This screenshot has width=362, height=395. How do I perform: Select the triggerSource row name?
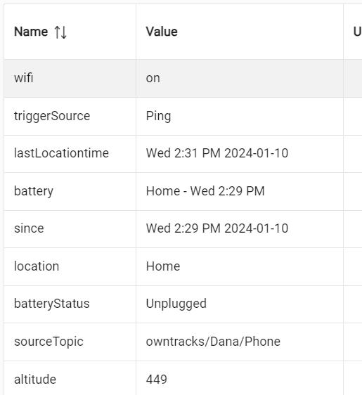(x=52, y=116)
